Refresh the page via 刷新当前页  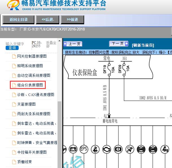click(x=143, y=45)
